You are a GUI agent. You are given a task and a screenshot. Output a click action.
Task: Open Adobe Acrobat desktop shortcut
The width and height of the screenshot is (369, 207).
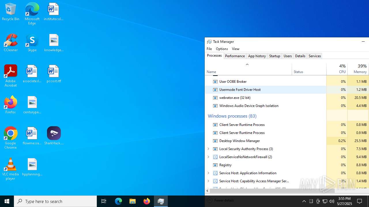[x=11, y=76]
